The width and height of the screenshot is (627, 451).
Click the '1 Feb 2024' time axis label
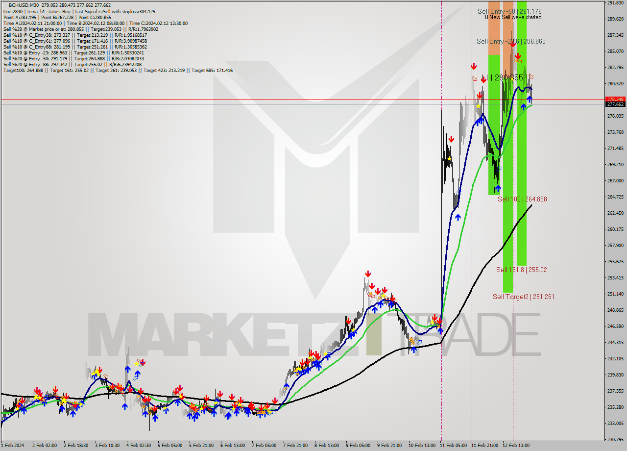(x=13, y=446)
